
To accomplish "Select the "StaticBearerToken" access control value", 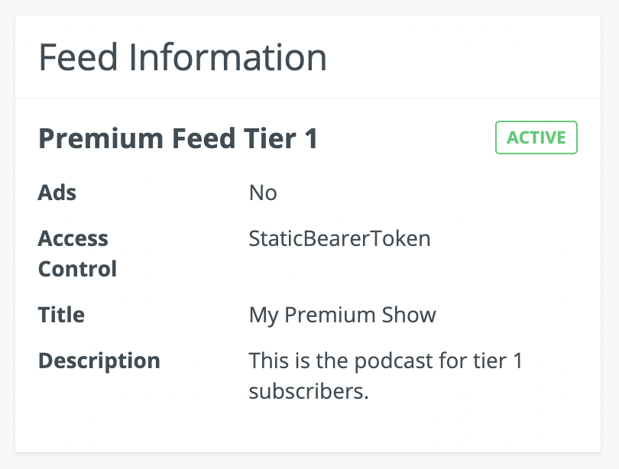I will point(339,238).
